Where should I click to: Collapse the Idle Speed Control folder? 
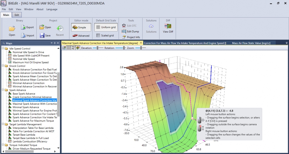click(3, 49)
